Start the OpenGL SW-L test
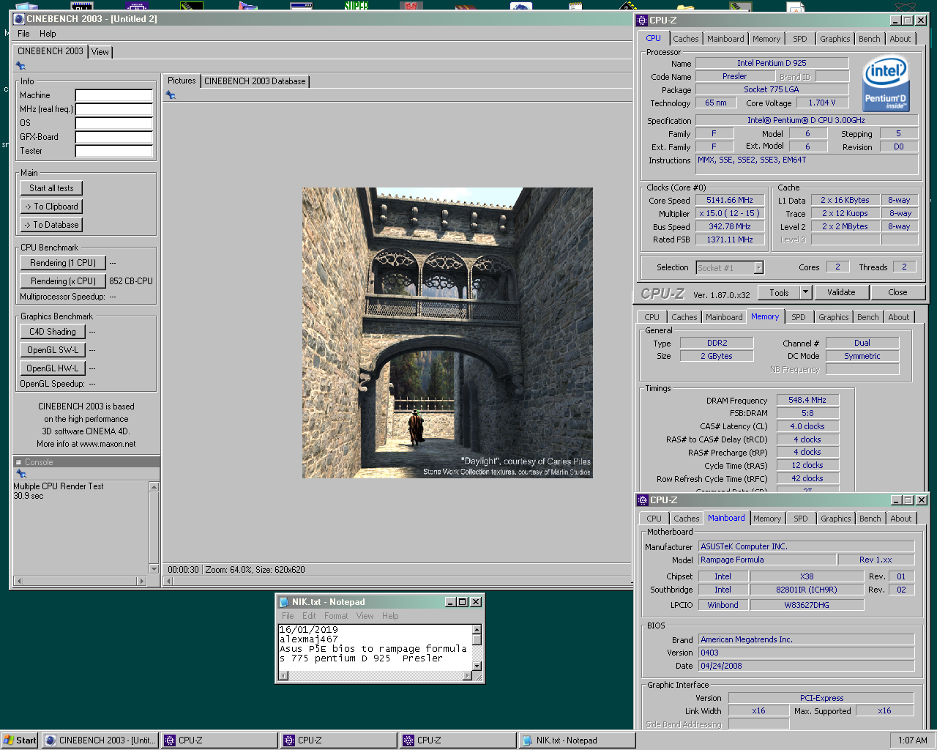 (53, 350)
